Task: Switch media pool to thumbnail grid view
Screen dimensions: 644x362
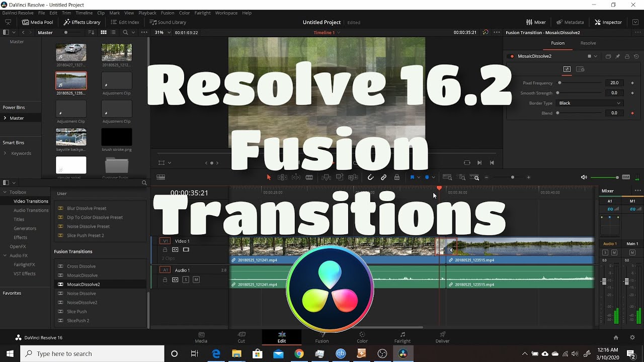Action: pyautogui.click(x=103, y=32)
